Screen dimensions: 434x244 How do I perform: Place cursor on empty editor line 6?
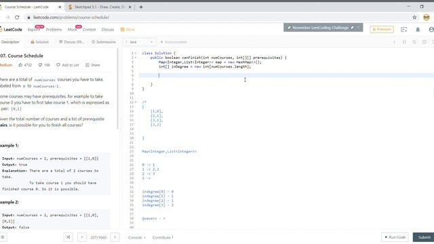[x=286, y=75]
